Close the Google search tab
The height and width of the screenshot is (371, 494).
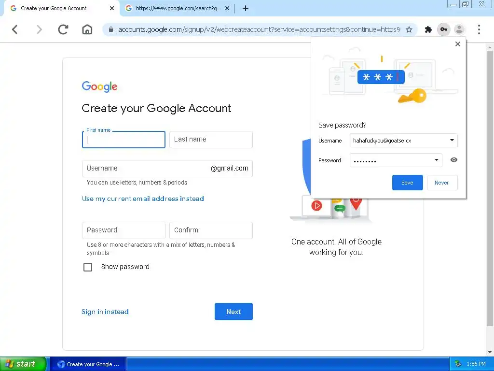(227, 9)
